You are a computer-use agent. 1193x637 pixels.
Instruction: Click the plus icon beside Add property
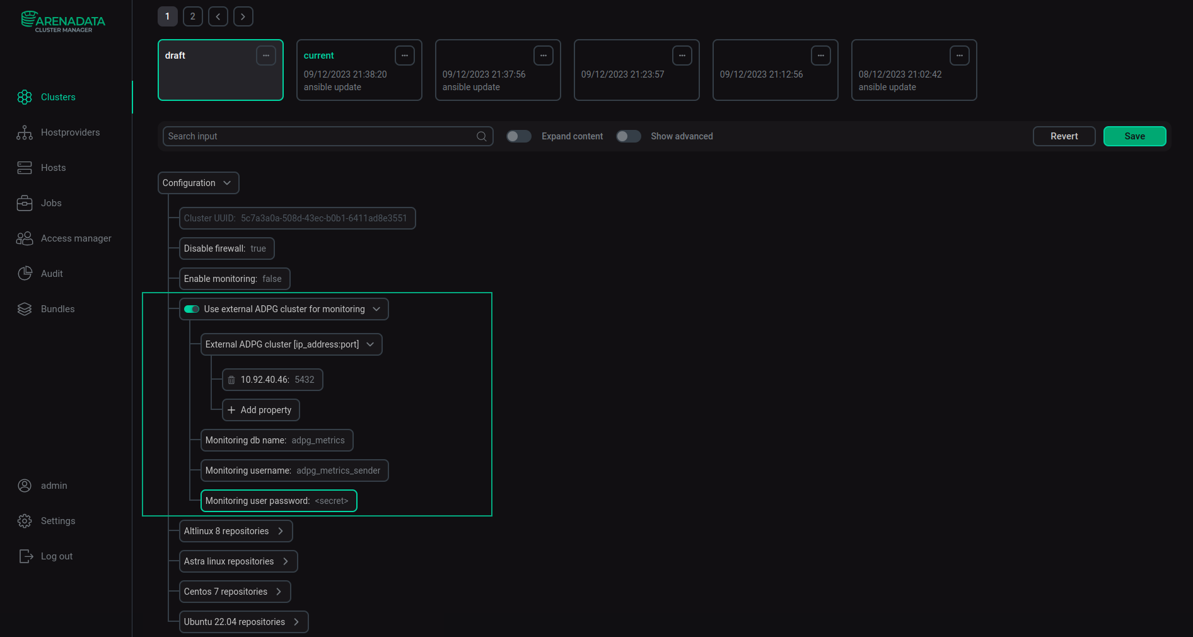[231, 410]
